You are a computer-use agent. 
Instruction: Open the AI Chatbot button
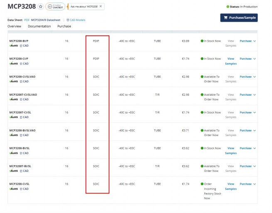[x=55, y=7]
